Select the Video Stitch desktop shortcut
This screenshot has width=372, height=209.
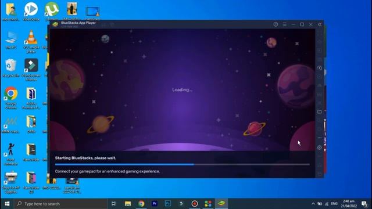tap(31, 11)
